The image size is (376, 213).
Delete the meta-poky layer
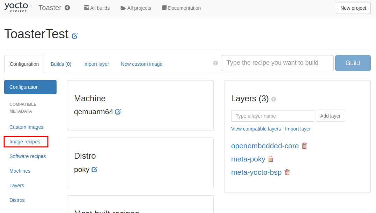(x=271, y=159)
